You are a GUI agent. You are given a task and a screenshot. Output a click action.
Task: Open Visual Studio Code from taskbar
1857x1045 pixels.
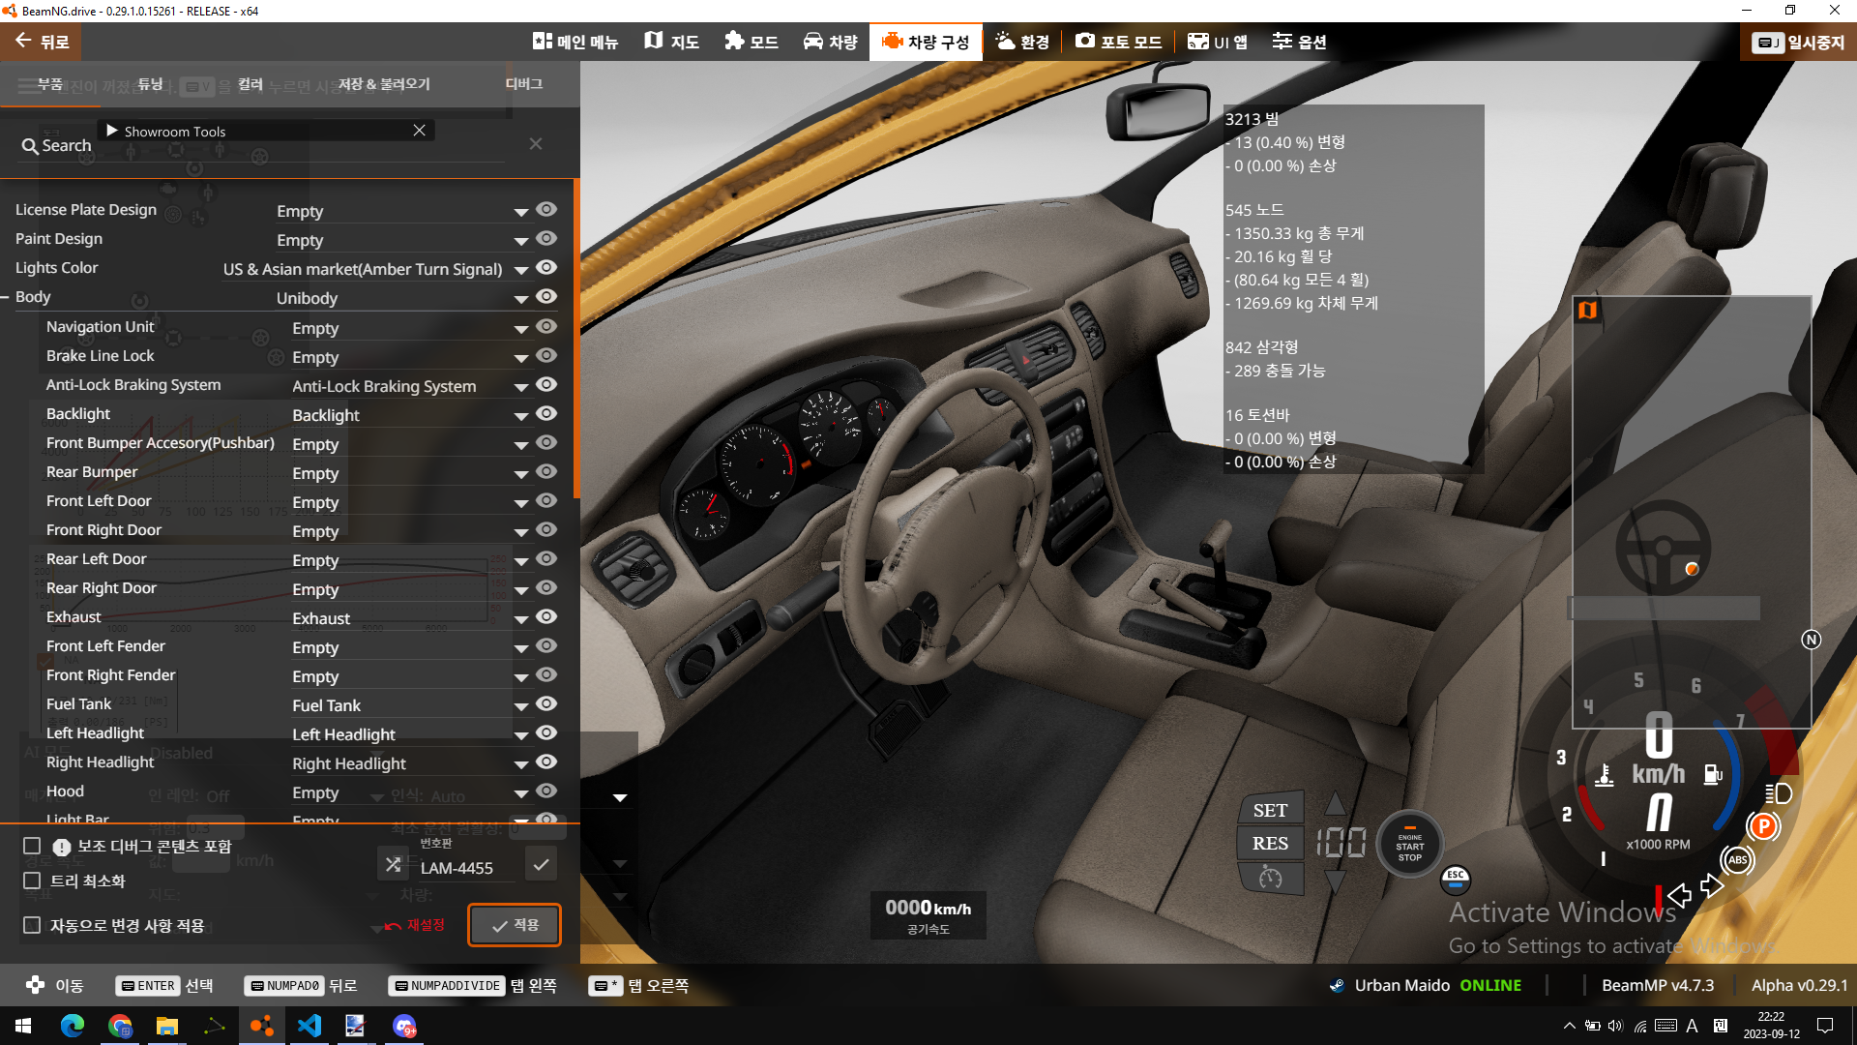click(x=309, y=1026)
